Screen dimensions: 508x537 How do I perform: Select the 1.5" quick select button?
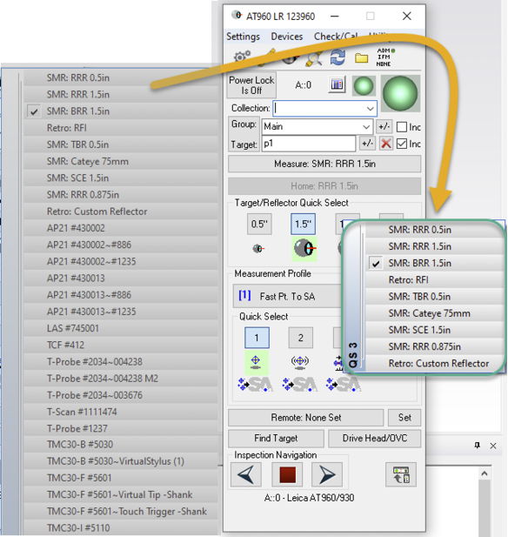coord(303,224)
